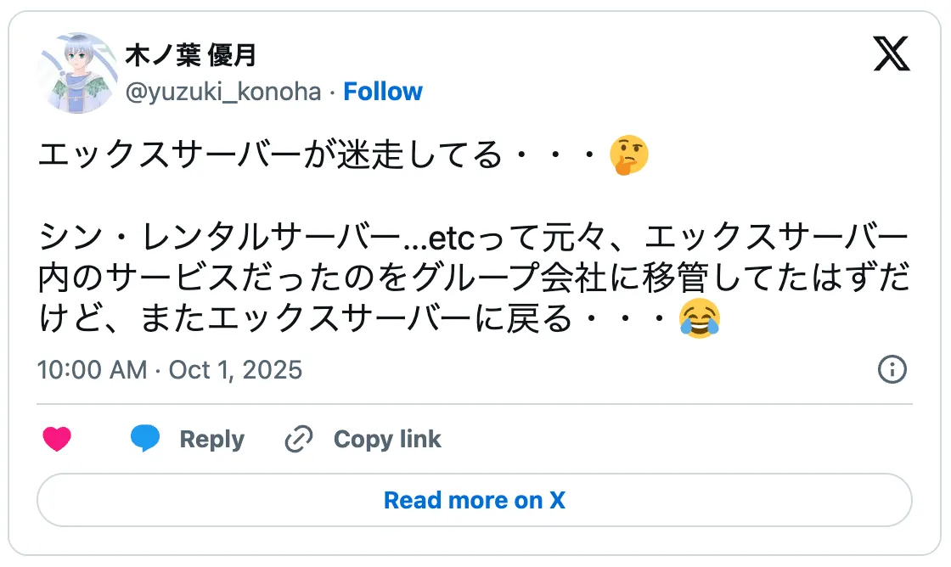Screen dimensions: 951x567
Task: Click the Copy link label
Action: pyautogui.click(x=387, y=439)
